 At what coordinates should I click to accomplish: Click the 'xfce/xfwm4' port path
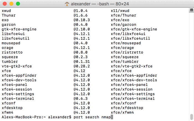122,112
